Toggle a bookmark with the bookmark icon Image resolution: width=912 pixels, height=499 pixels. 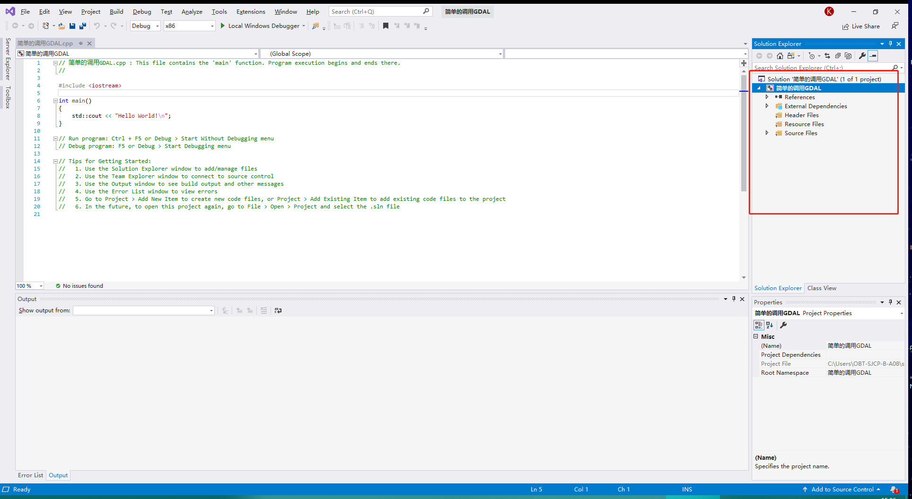pyautogui.click(x=386, y=26)
